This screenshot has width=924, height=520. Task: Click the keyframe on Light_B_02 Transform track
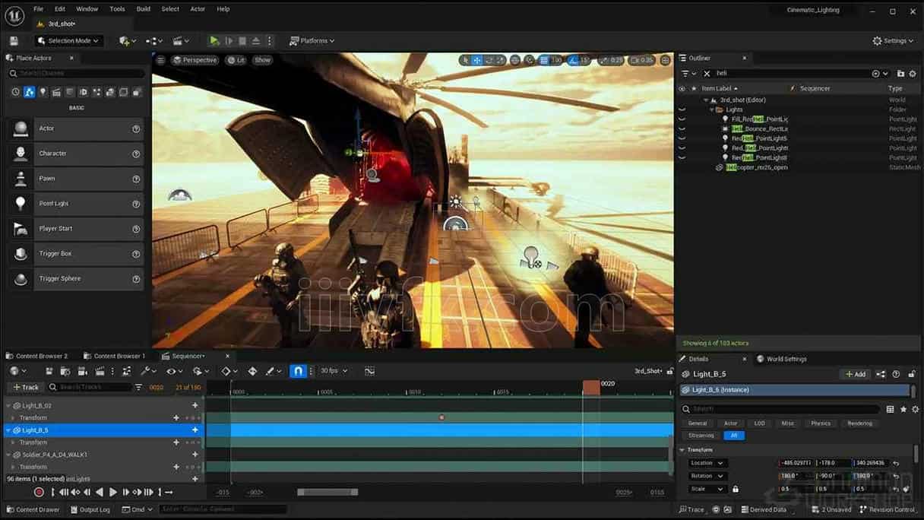pos(441,417)
